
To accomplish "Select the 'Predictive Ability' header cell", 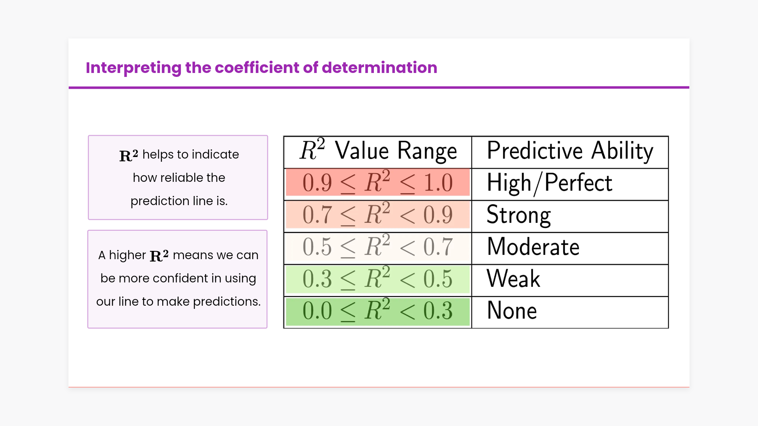I will coord(570,152).
